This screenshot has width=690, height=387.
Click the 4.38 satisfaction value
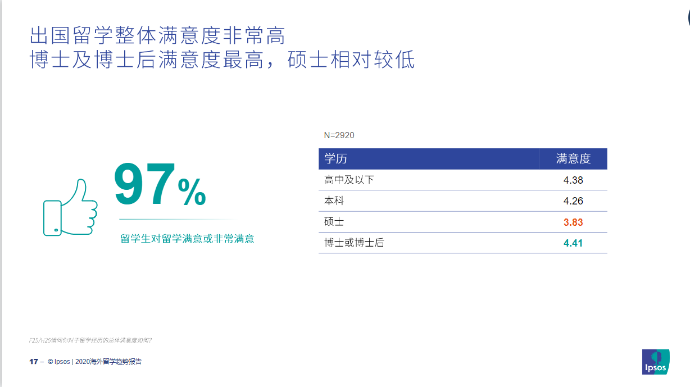tap(573, 180)
